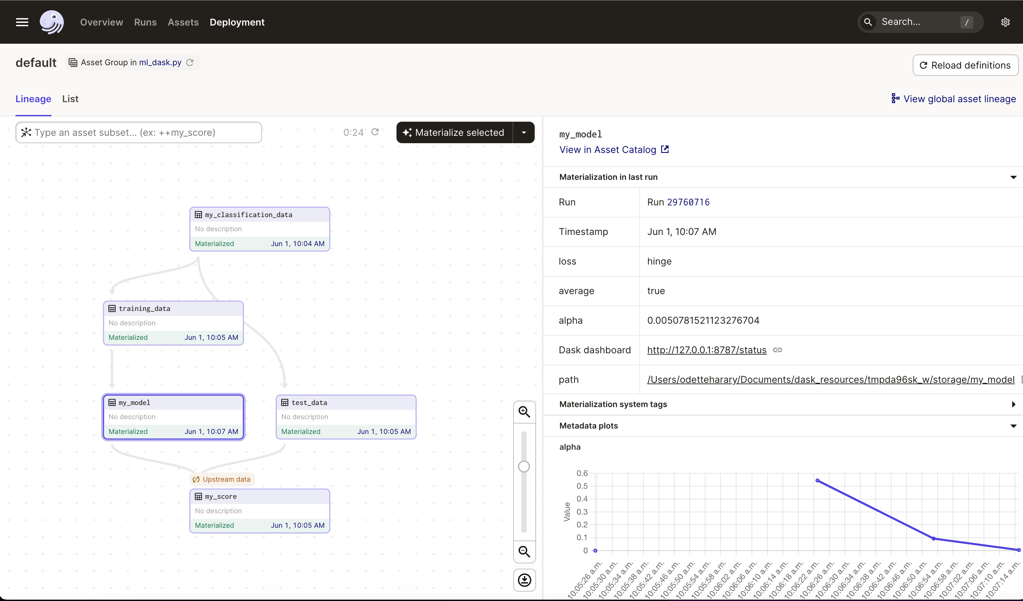Switch to the List tab

click(70, 99)
